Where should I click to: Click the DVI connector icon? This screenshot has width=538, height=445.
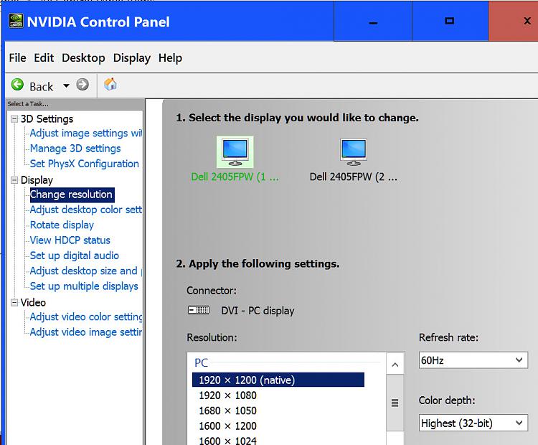click(199, 310)
